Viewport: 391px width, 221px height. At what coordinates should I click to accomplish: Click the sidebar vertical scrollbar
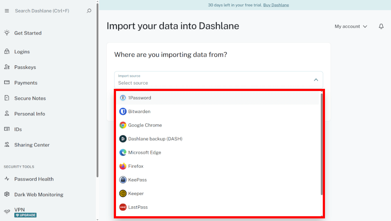tap(97, 90)
